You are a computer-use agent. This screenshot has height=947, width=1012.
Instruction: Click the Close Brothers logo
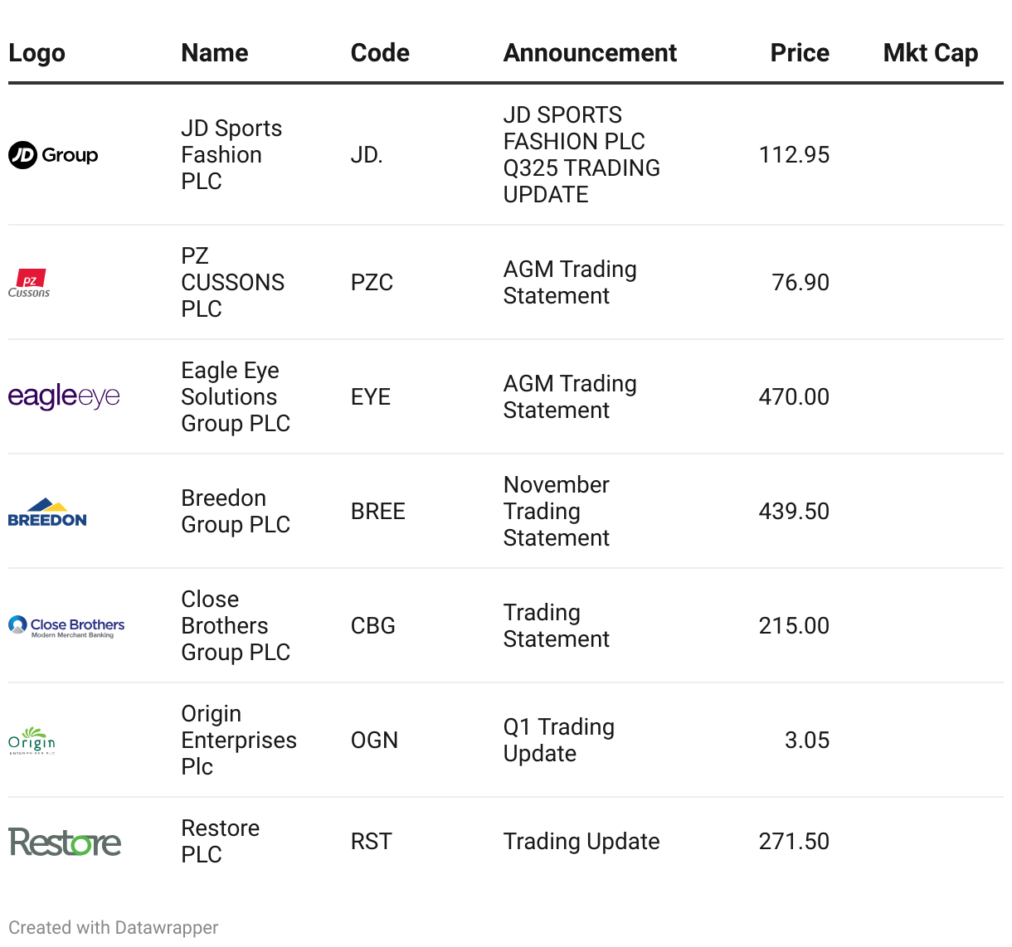[x=66, y=626]
